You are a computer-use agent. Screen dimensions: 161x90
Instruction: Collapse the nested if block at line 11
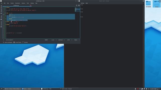coord(6,16)
